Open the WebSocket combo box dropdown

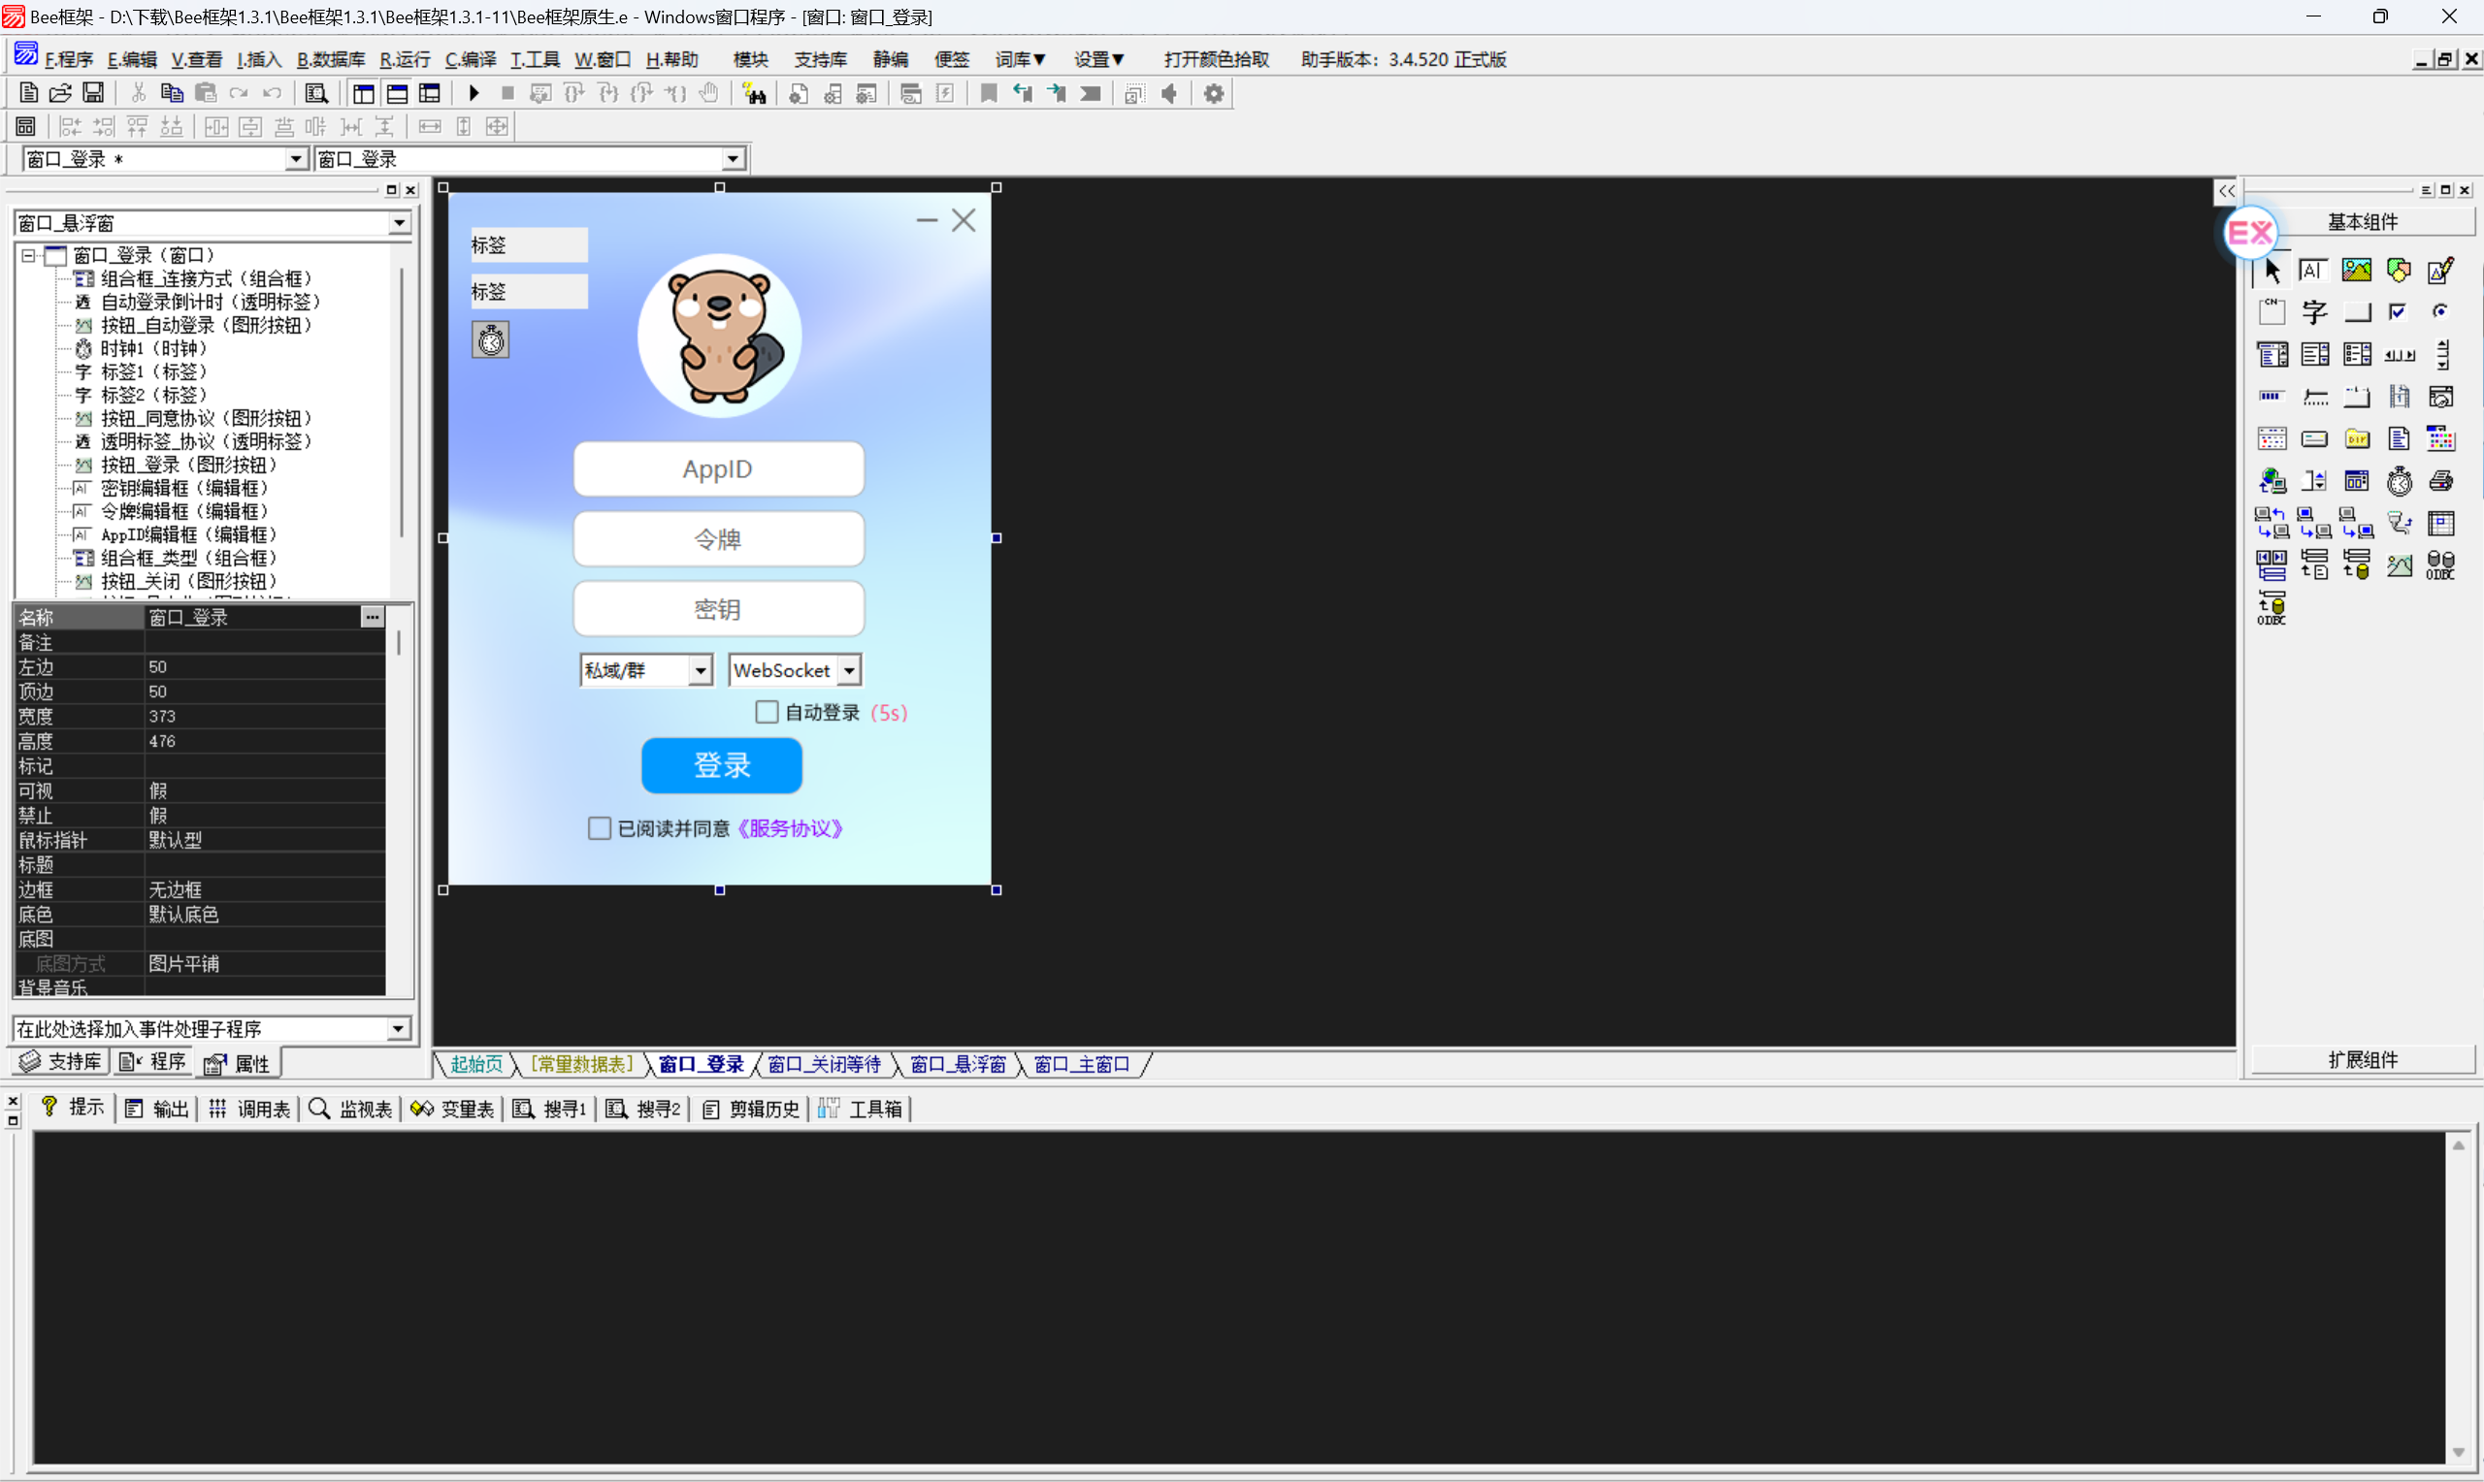tap(849, 670)
